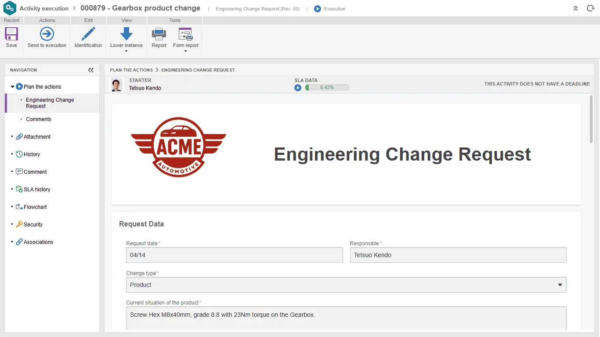Click the Save floppy disk icon
600x337 pixels.
point(11,34)
